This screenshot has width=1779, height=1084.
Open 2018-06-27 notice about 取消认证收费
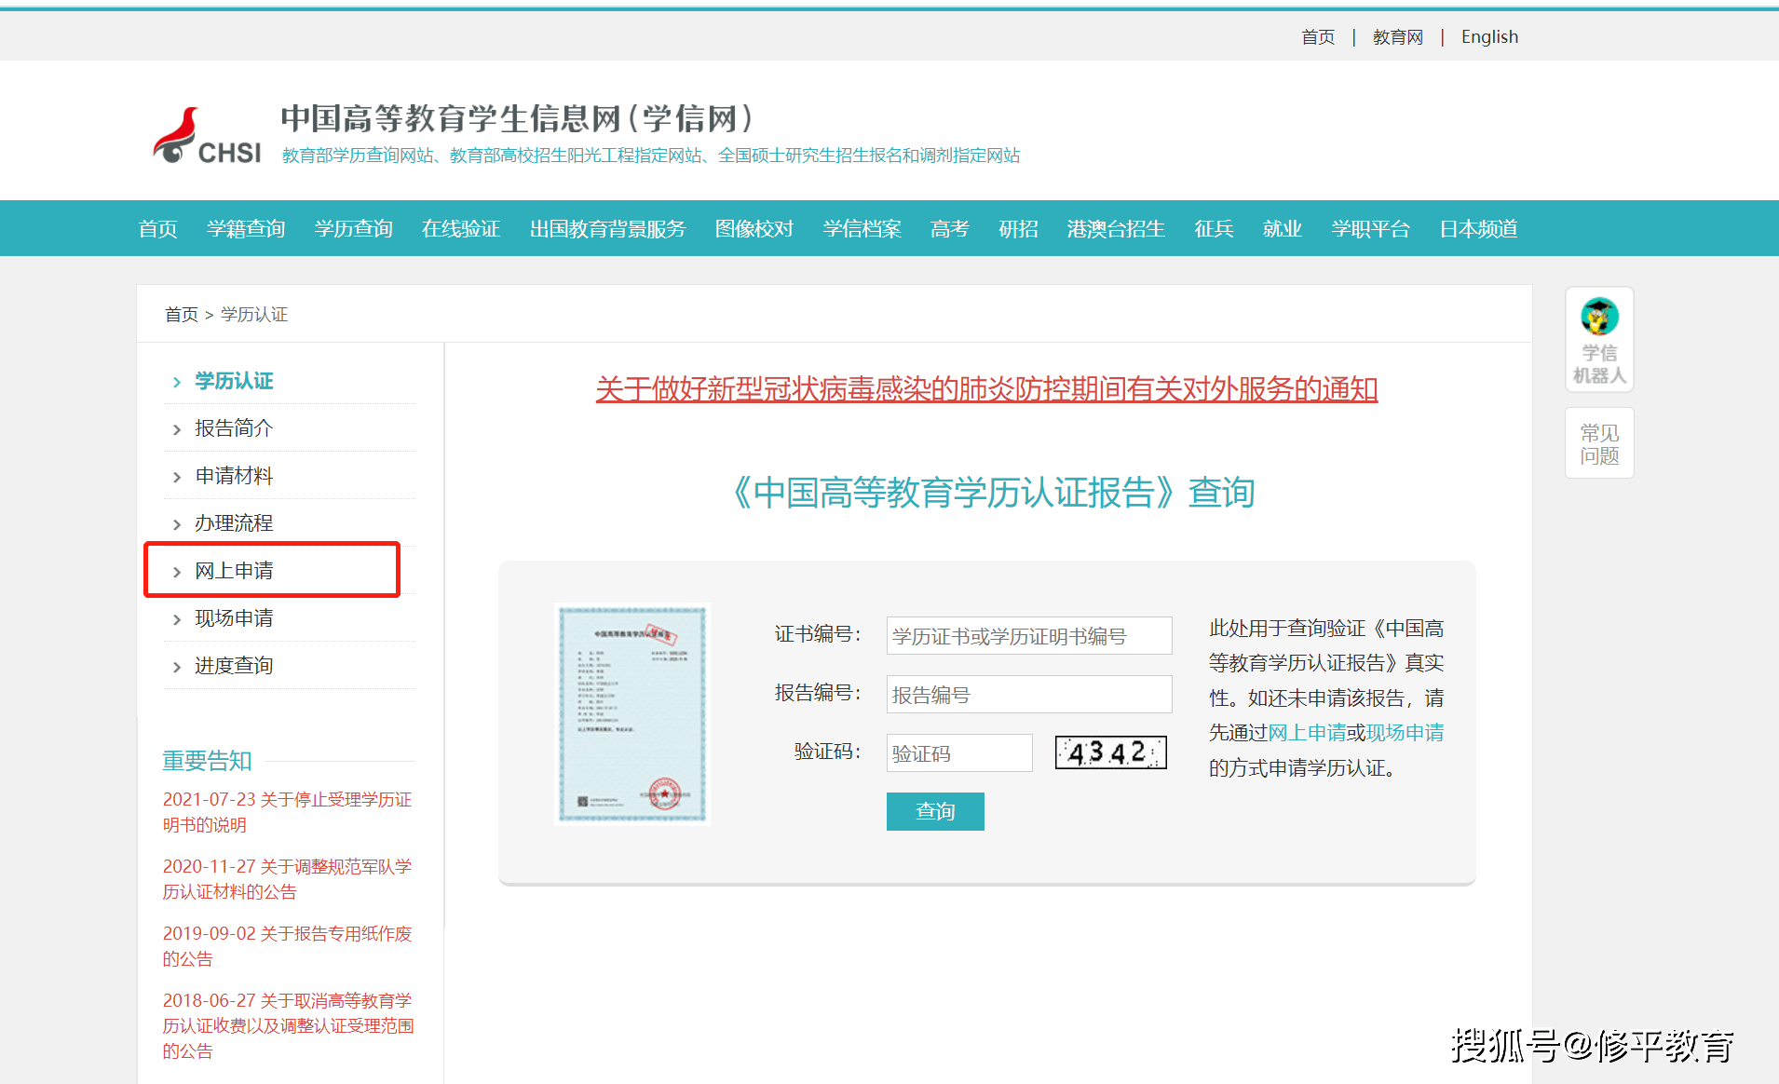(288, 1025)
